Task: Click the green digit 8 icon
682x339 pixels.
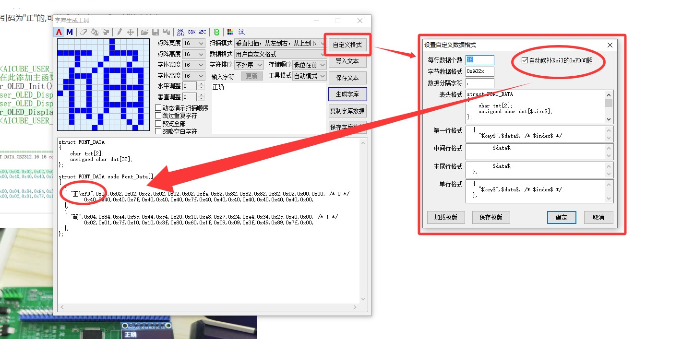Action: pos(216,32)
